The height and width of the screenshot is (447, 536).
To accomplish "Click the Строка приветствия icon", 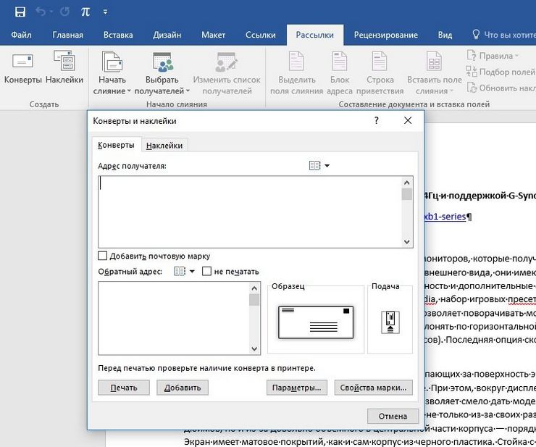I will [x=380, y=61].
